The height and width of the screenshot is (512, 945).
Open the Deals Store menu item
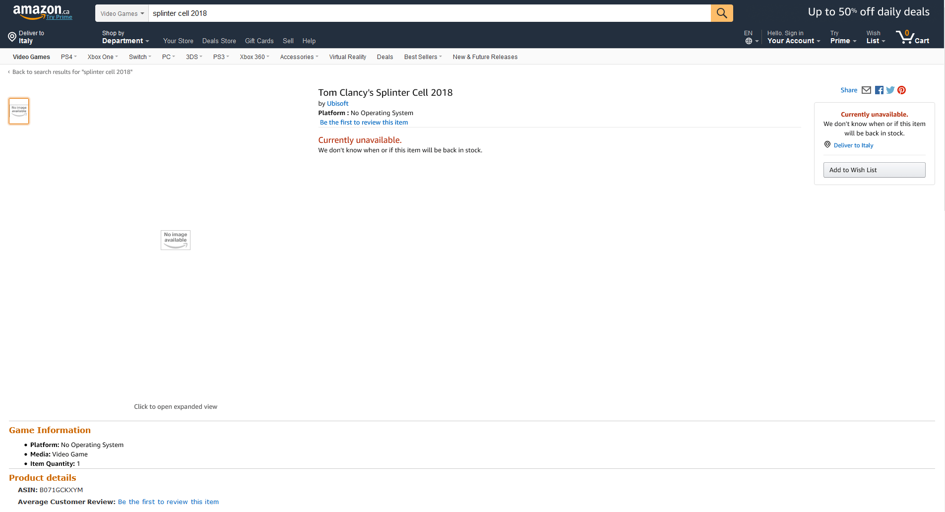click(x=219, y=41)
